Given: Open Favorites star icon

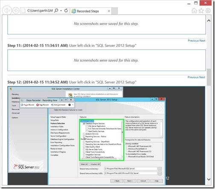Looking at the screenshot, I should [201, 11].
